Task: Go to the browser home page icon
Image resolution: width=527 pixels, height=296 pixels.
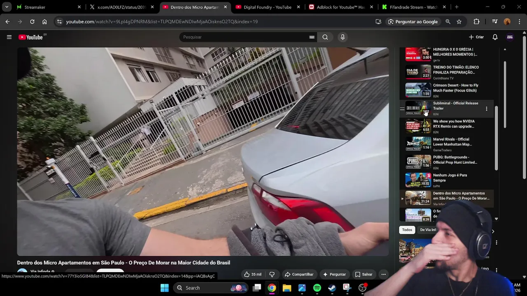Action: click(44, 21)
